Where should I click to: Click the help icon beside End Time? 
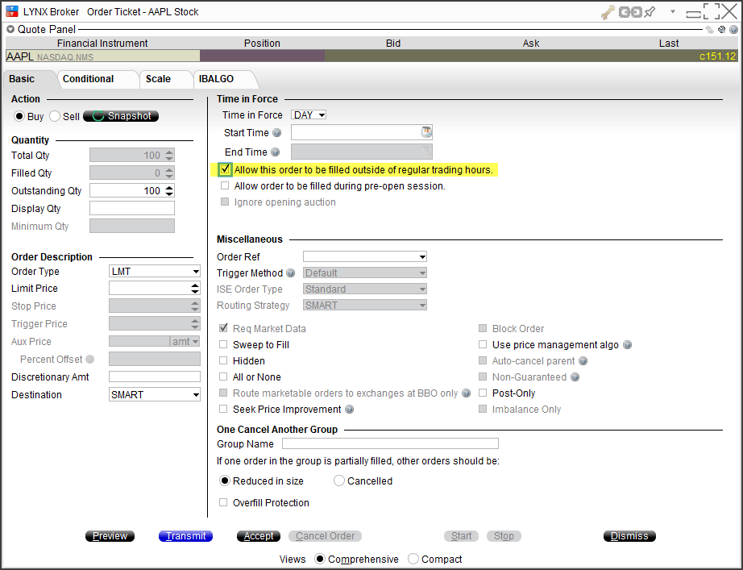(x=276, y=152)
